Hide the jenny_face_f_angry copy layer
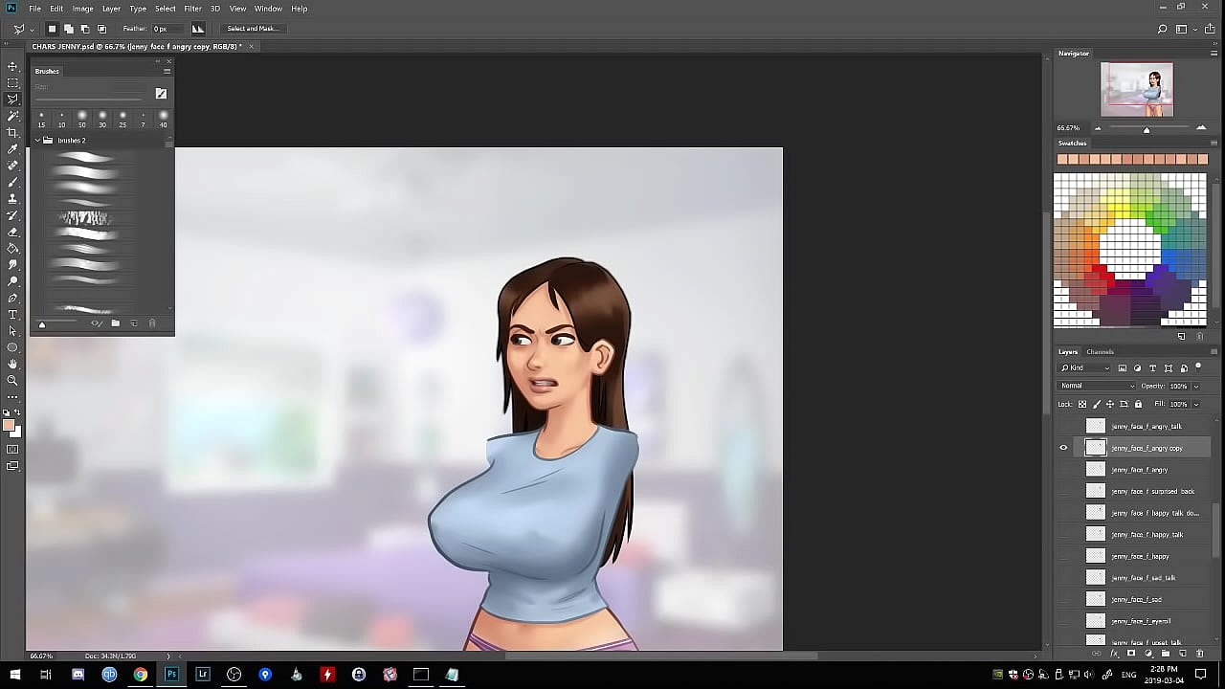The image size is (1225, 689). click(x=1063, y=448)
